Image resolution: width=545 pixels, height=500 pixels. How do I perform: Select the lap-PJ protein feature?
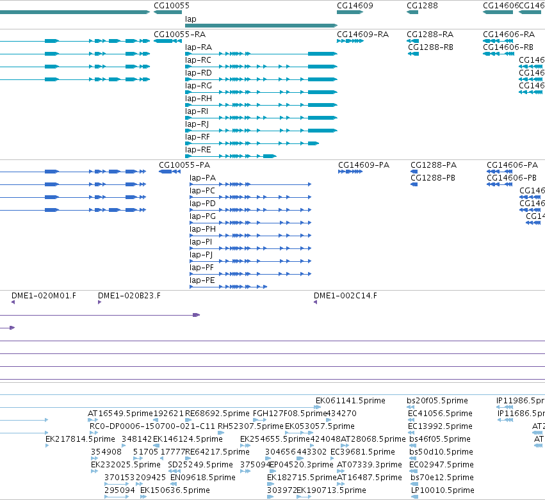(x=250, y=261)
